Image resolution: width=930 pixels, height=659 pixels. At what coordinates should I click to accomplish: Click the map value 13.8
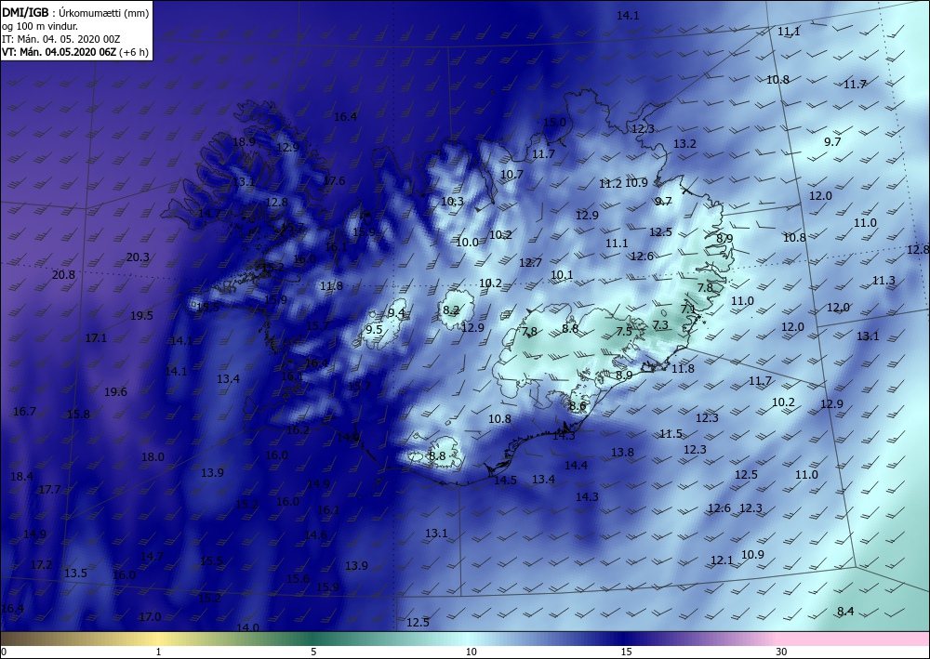click(622, 452)
